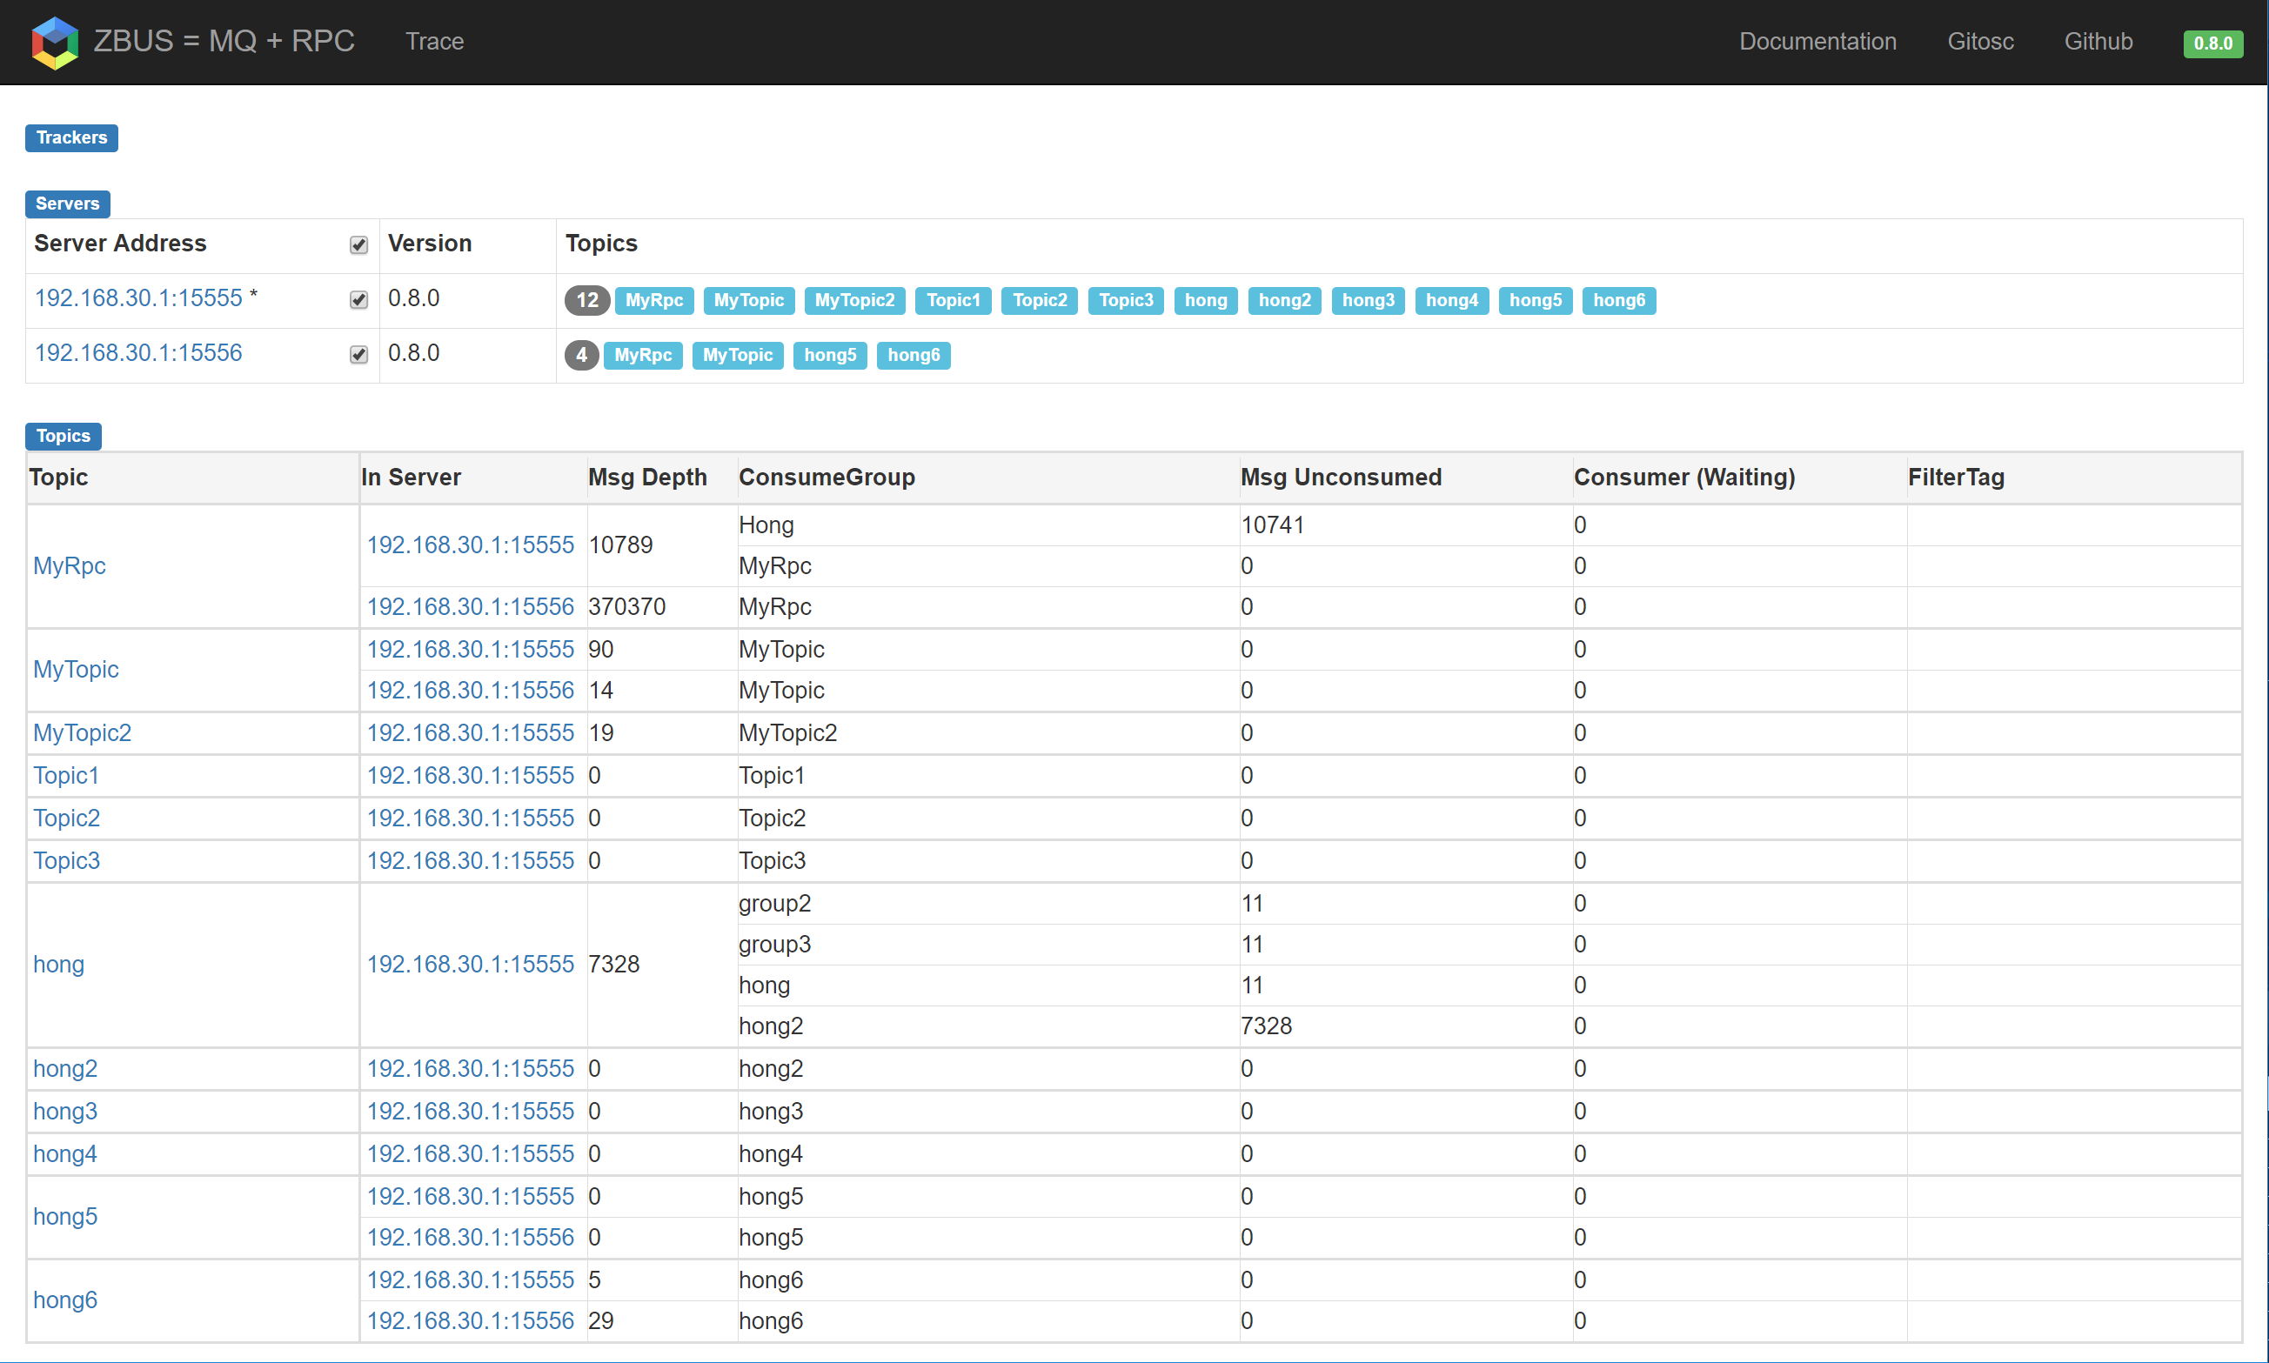Select the Topic3 tag badge
Image resolution: width=2269 pixels, height=1363 pixels.
click(1125, 300)
